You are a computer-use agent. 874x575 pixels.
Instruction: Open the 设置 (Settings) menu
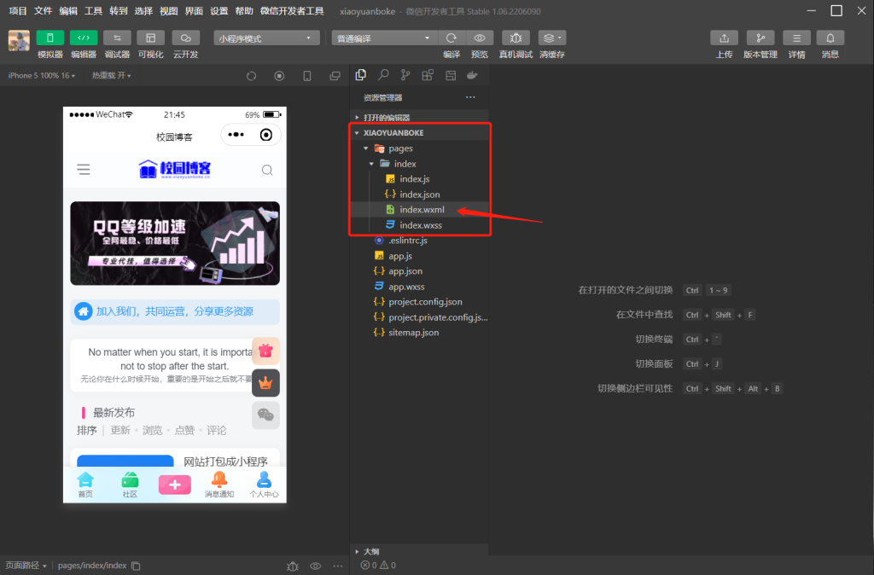[x=219, y=11]
